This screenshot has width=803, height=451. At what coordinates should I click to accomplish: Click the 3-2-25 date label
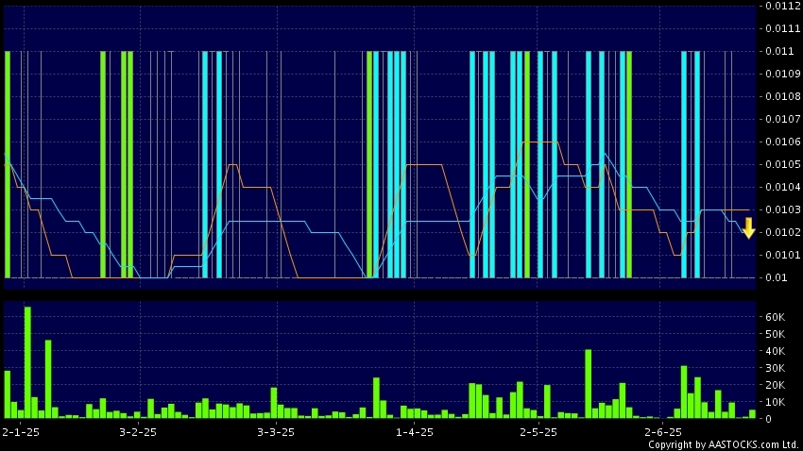point(138,432)
